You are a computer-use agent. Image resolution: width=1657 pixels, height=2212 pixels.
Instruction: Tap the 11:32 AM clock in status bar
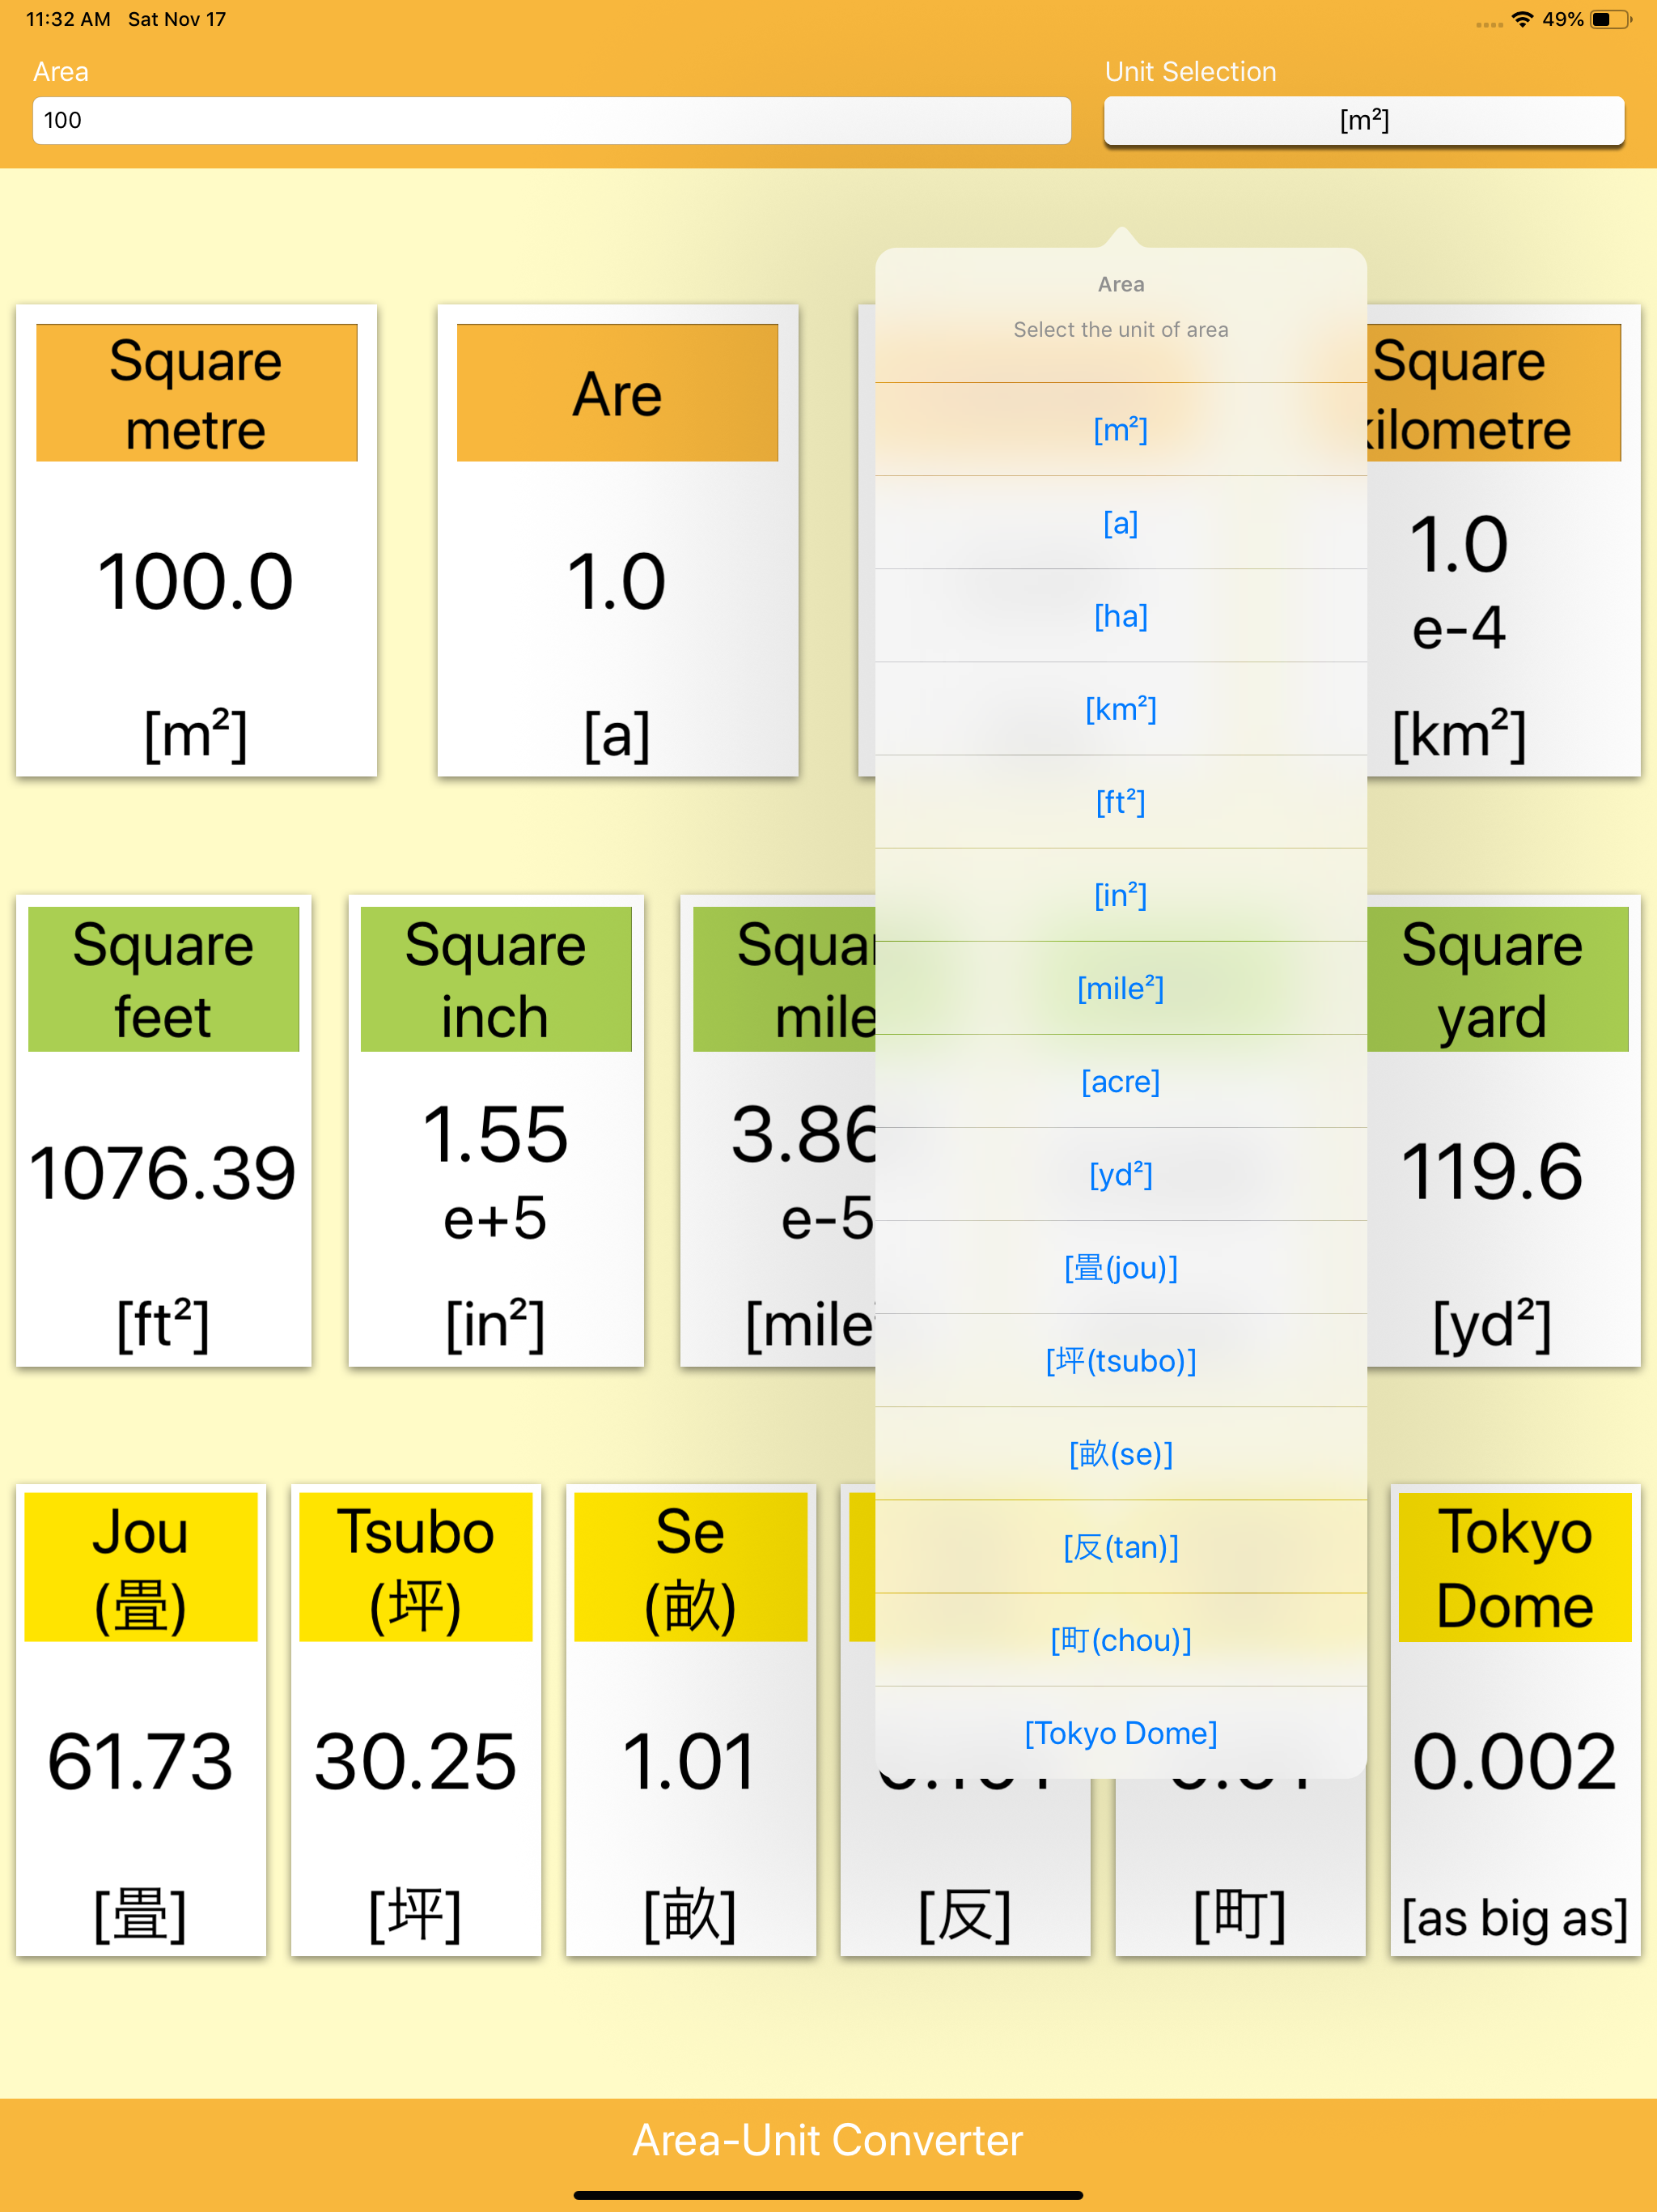(68, 19)
